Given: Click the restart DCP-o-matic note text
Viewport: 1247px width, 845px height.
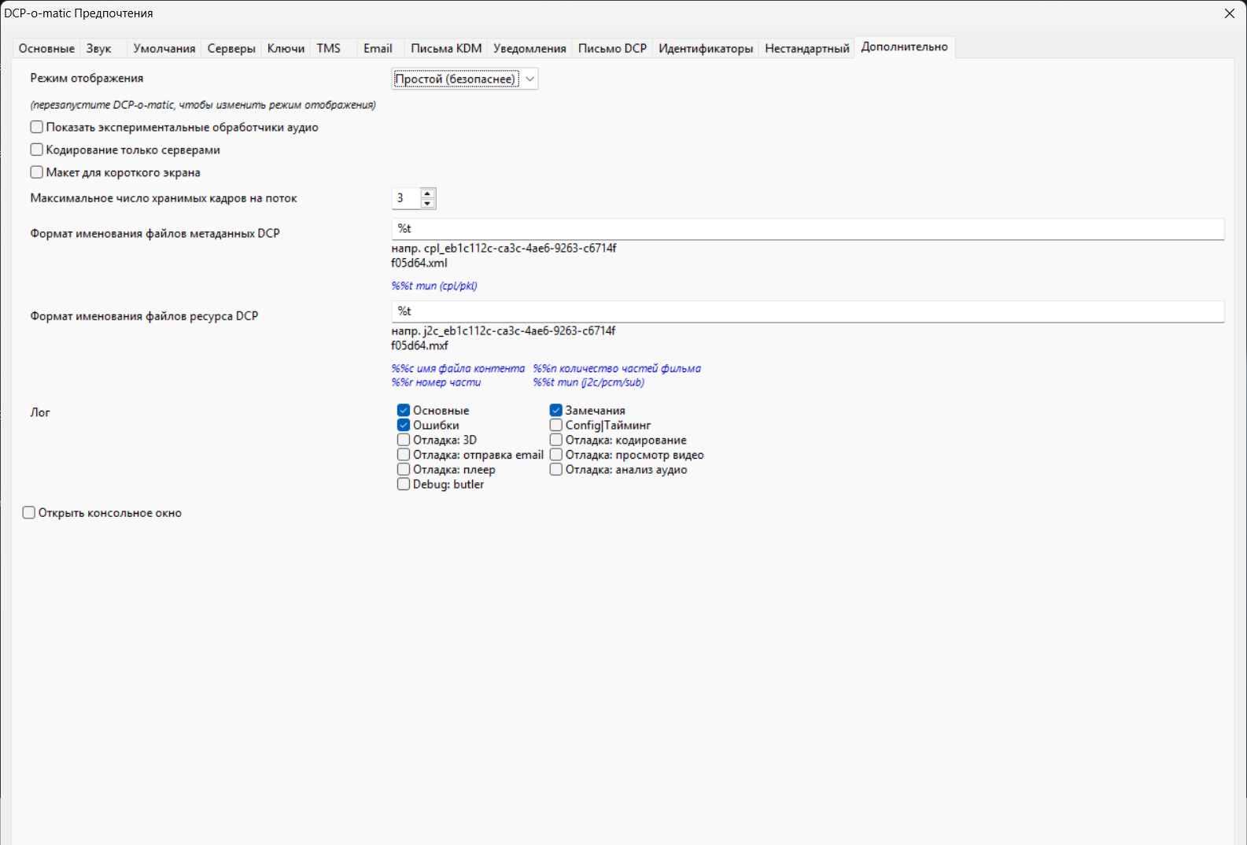Looking at the screenshot, I should point(203,105).
